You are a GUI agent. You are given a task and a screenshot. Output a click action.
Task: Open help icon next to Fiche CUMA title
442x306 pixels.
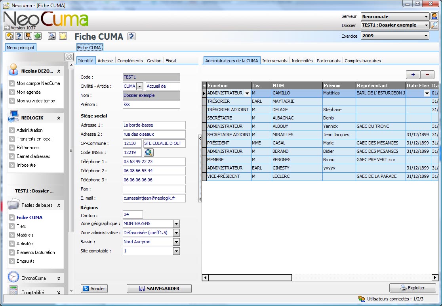click(131, 37)
